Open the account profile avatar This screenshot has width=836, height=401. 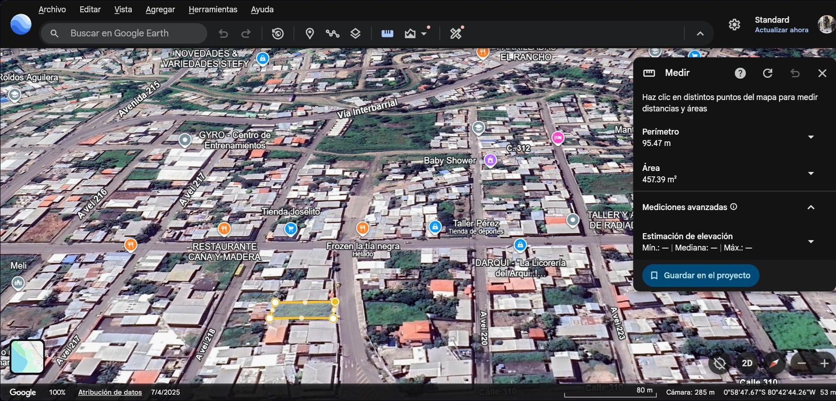click(x=827, y=24)
